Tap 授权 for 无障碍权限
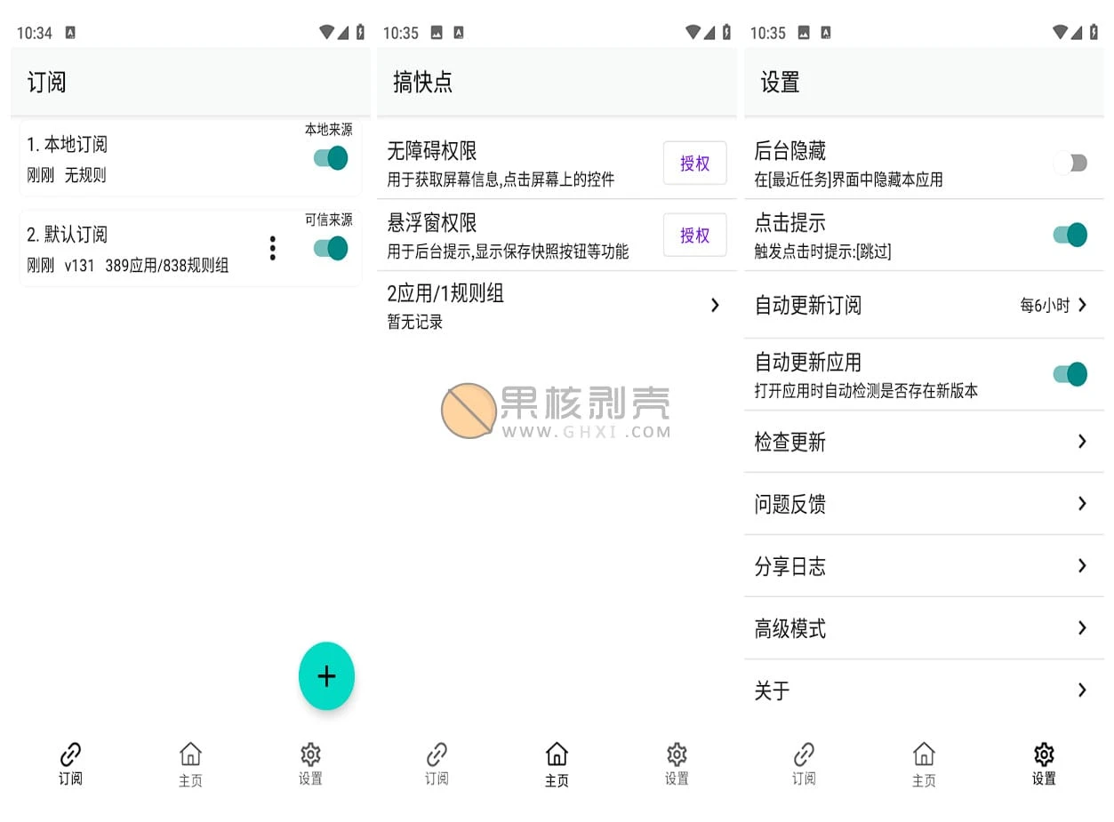Screen dimensions: 1114x822 (x=694, y=163)
